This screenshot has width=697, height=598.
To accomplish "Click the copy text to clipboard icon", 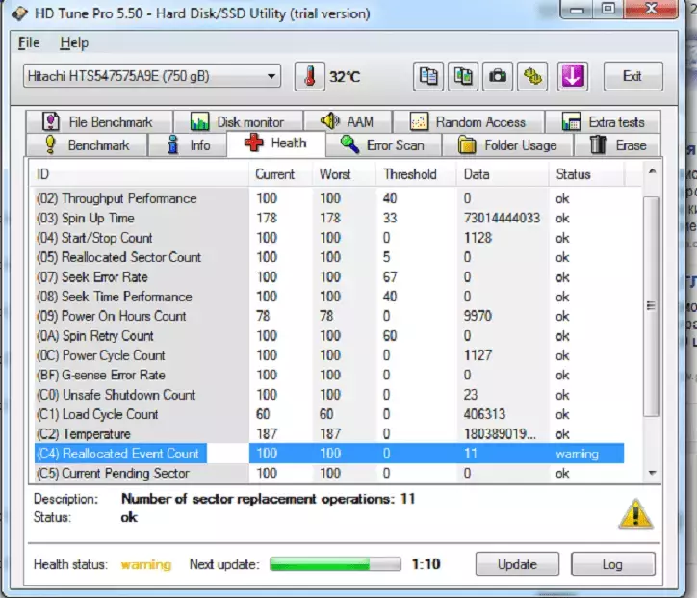I will click(x=428, y=76).
